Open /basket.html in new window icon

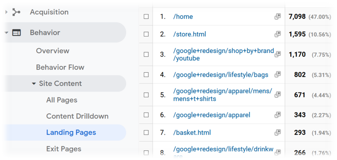(x=278, y=132)
